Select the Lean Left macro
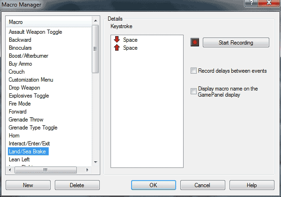This screenshot has height=197, width=281. 19,159
